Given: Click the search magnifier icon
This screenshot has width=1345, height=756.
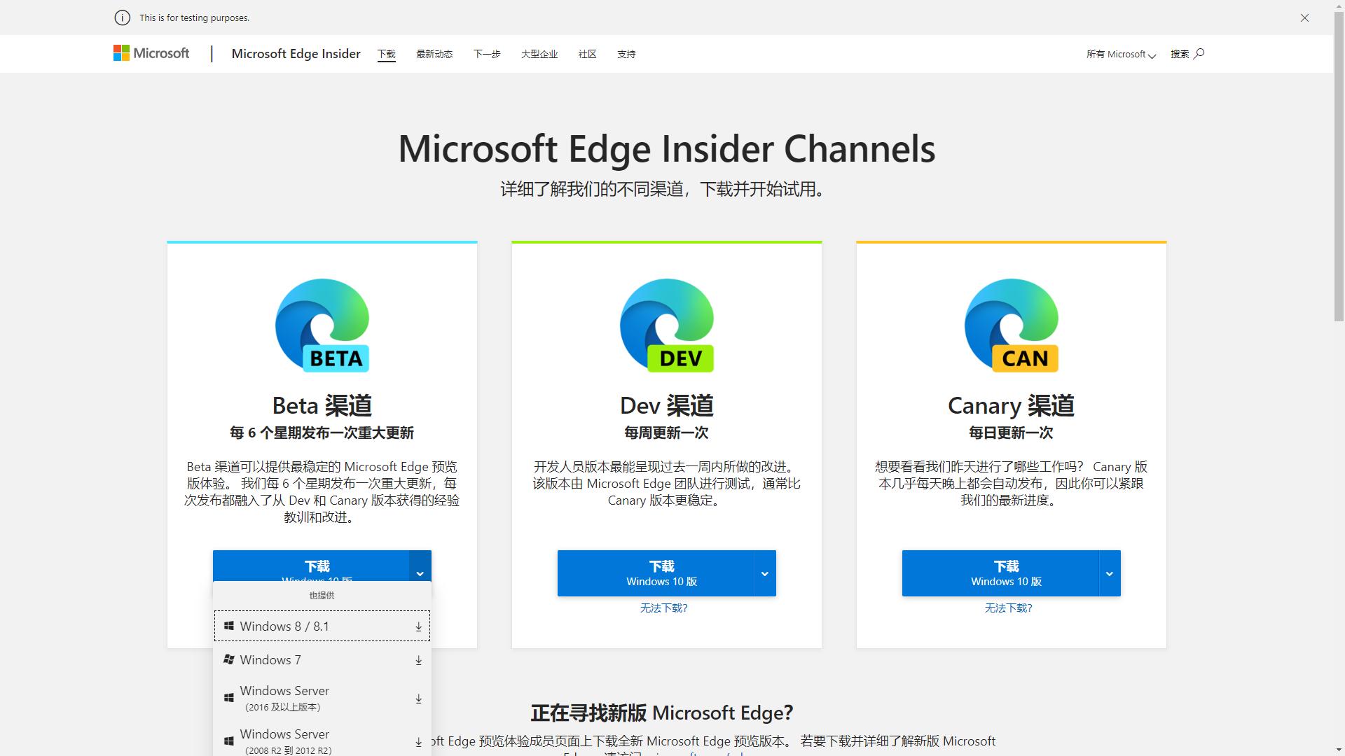Looking at the screenshot, I should (x=1199, y=53).
